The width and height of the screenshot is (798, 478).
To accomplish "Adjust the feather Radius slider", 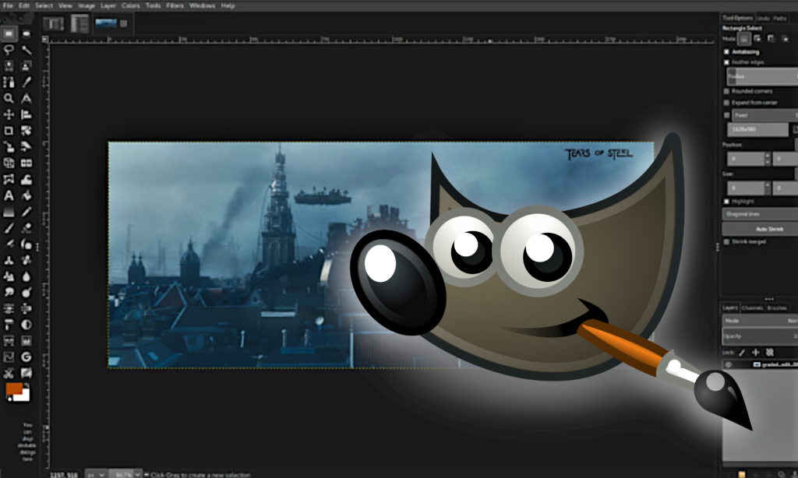I will tap(762, 76).
